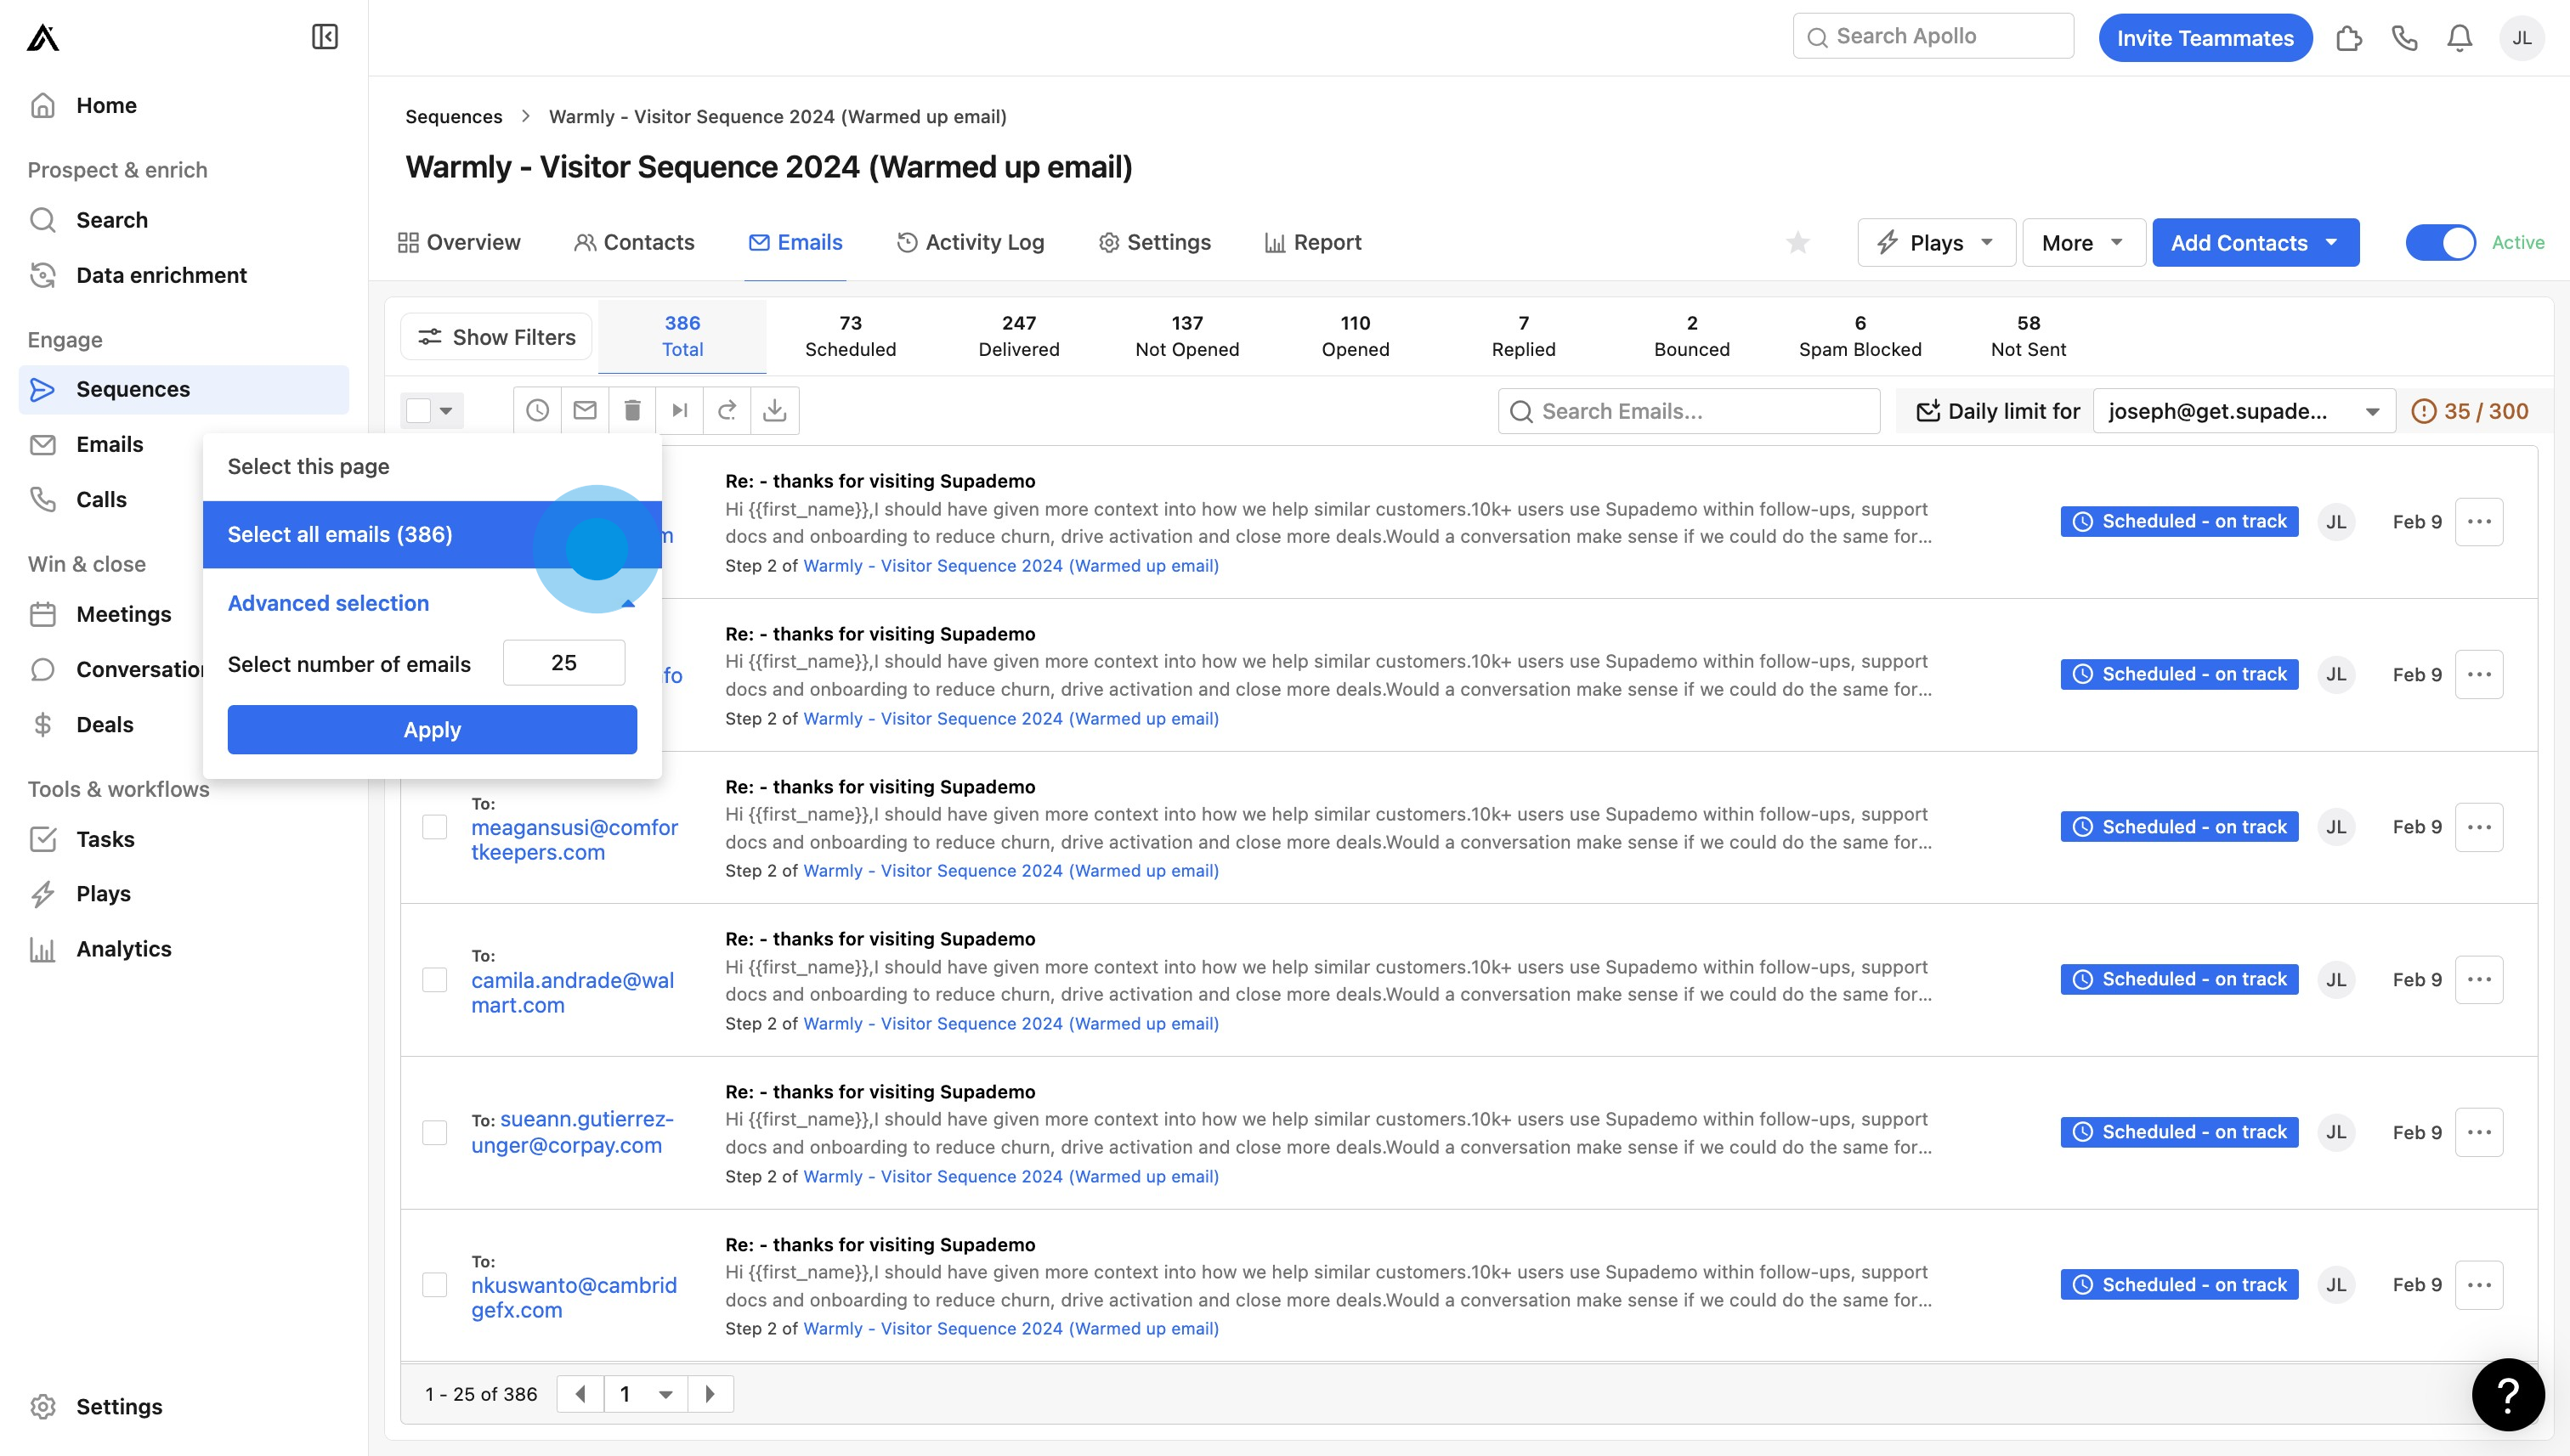This screenshot has height=1456, width=2570.
Task: Open the notifications bell icon
Action: pos(2459,38)
